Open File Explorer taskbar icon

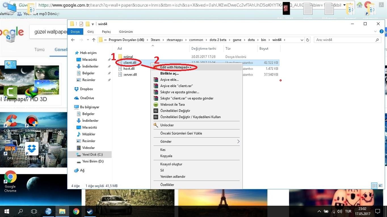point(62,211)
